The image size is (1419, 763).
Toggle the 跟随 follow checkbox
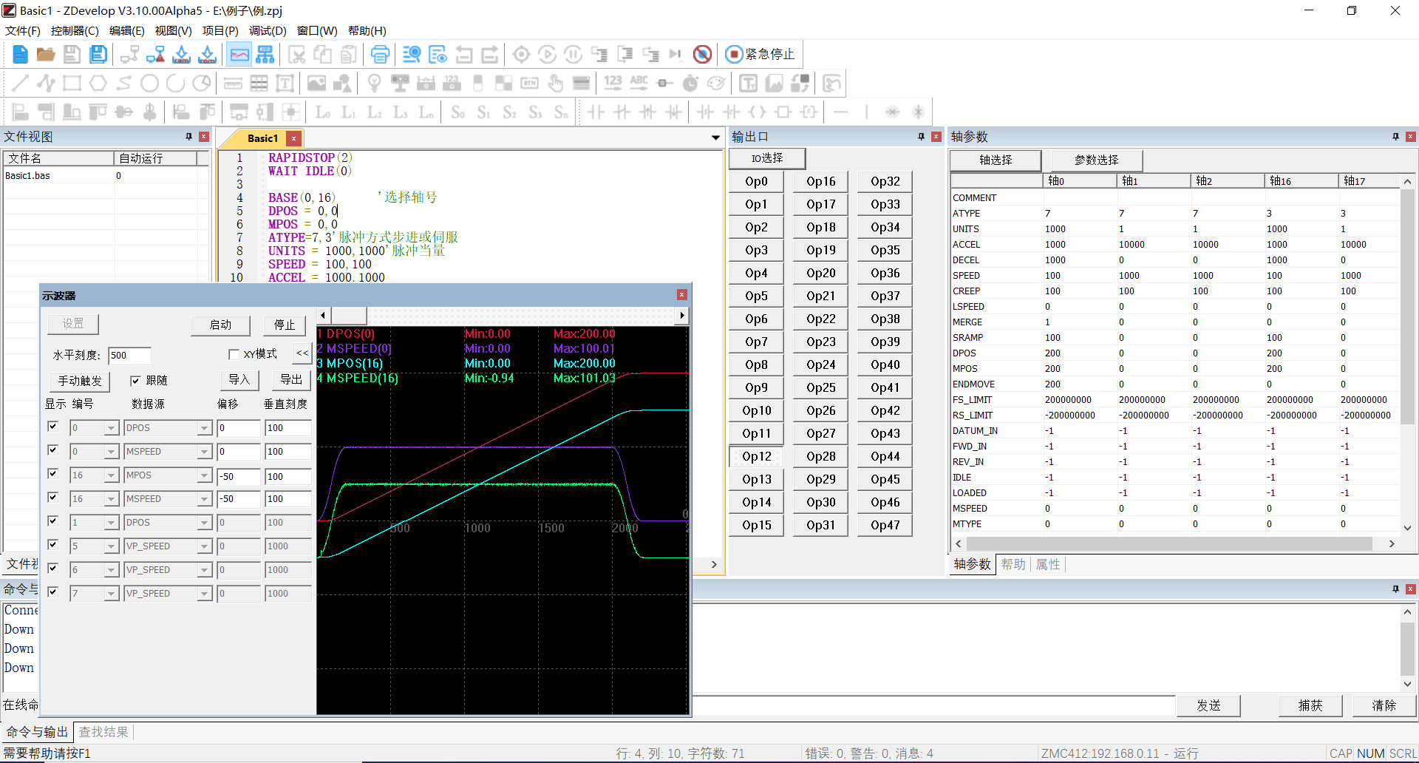point(135,381)
